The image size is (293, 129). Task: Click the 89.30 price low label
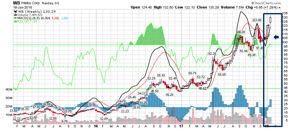[252, 55]
